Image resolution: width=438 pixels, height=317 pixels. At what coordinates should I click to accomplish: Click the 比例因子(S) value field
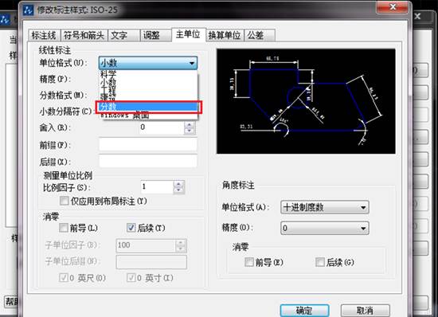point(157,187)
